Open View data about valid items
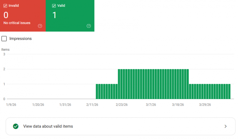This screenshot has height=139, width=238. (x=48, y=126)
